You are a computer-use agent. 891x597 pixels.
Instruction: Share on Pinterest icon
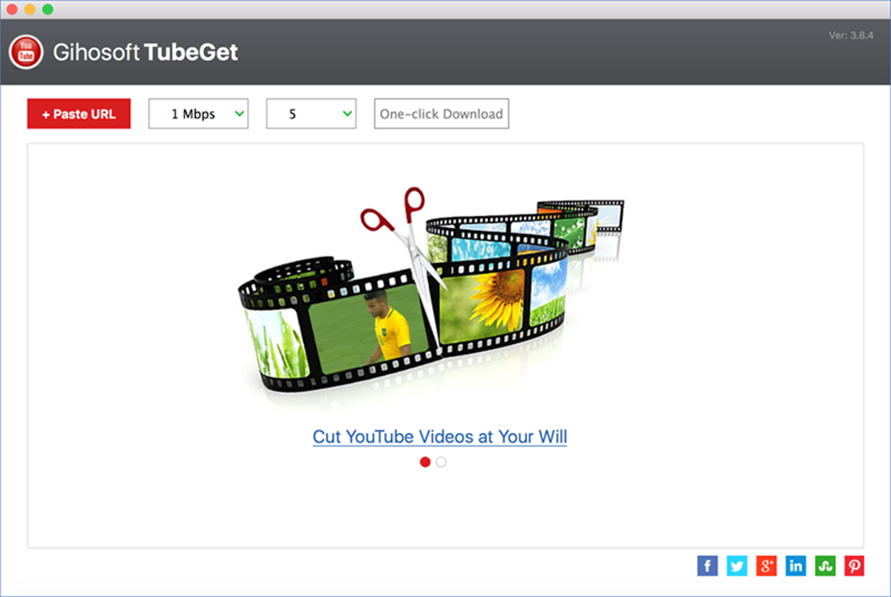(854, 566)
